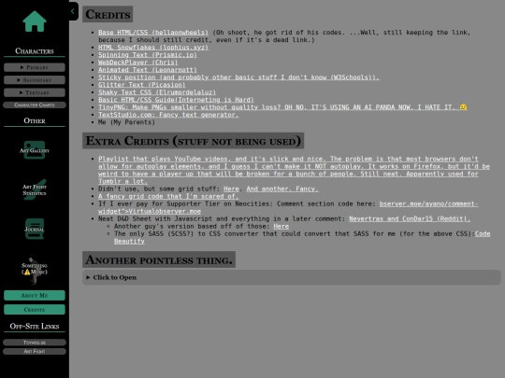Open Art Fight Statistics icon link
Screen dimensions: 505x378
[x=35, y=189]
